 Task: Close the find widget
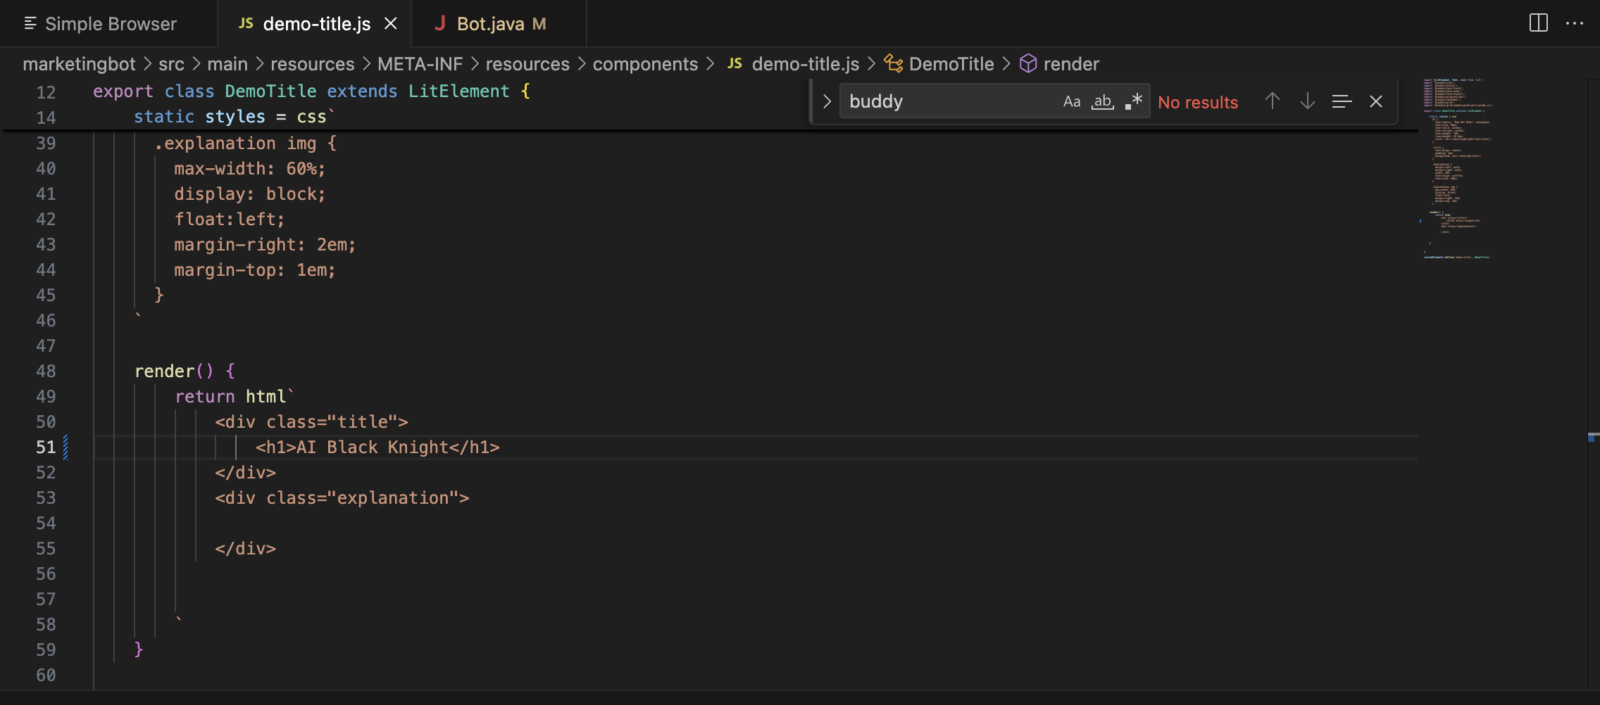pyautogui.click(x=1375, y=102)
